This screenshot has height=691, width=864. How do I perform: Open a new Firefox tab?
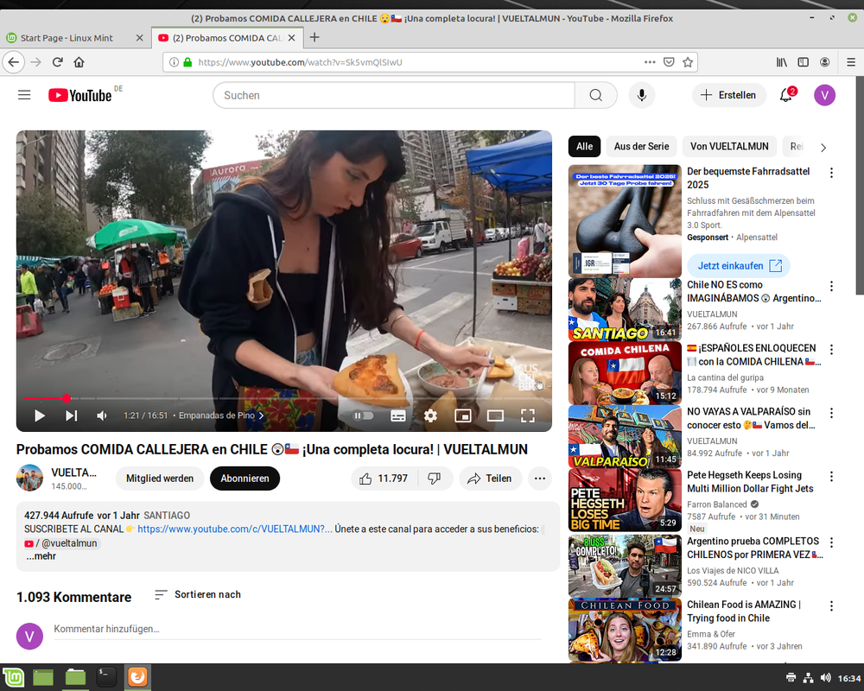pos(314,37)
